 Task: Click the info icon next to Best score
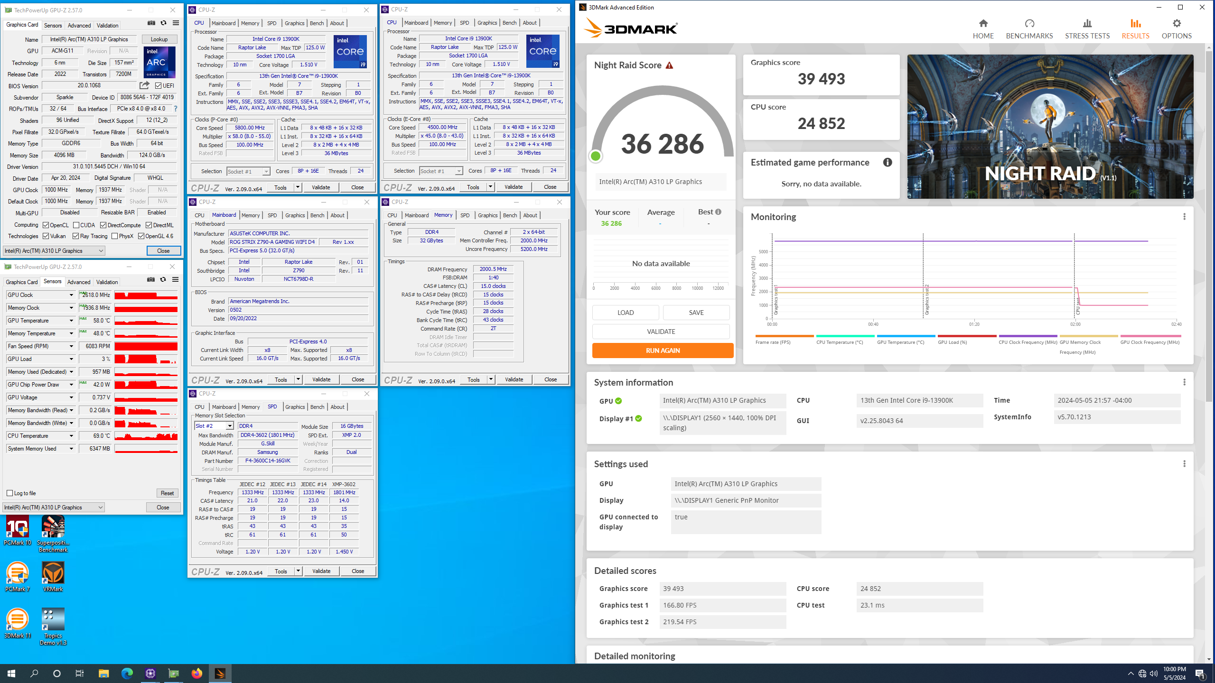718,212
